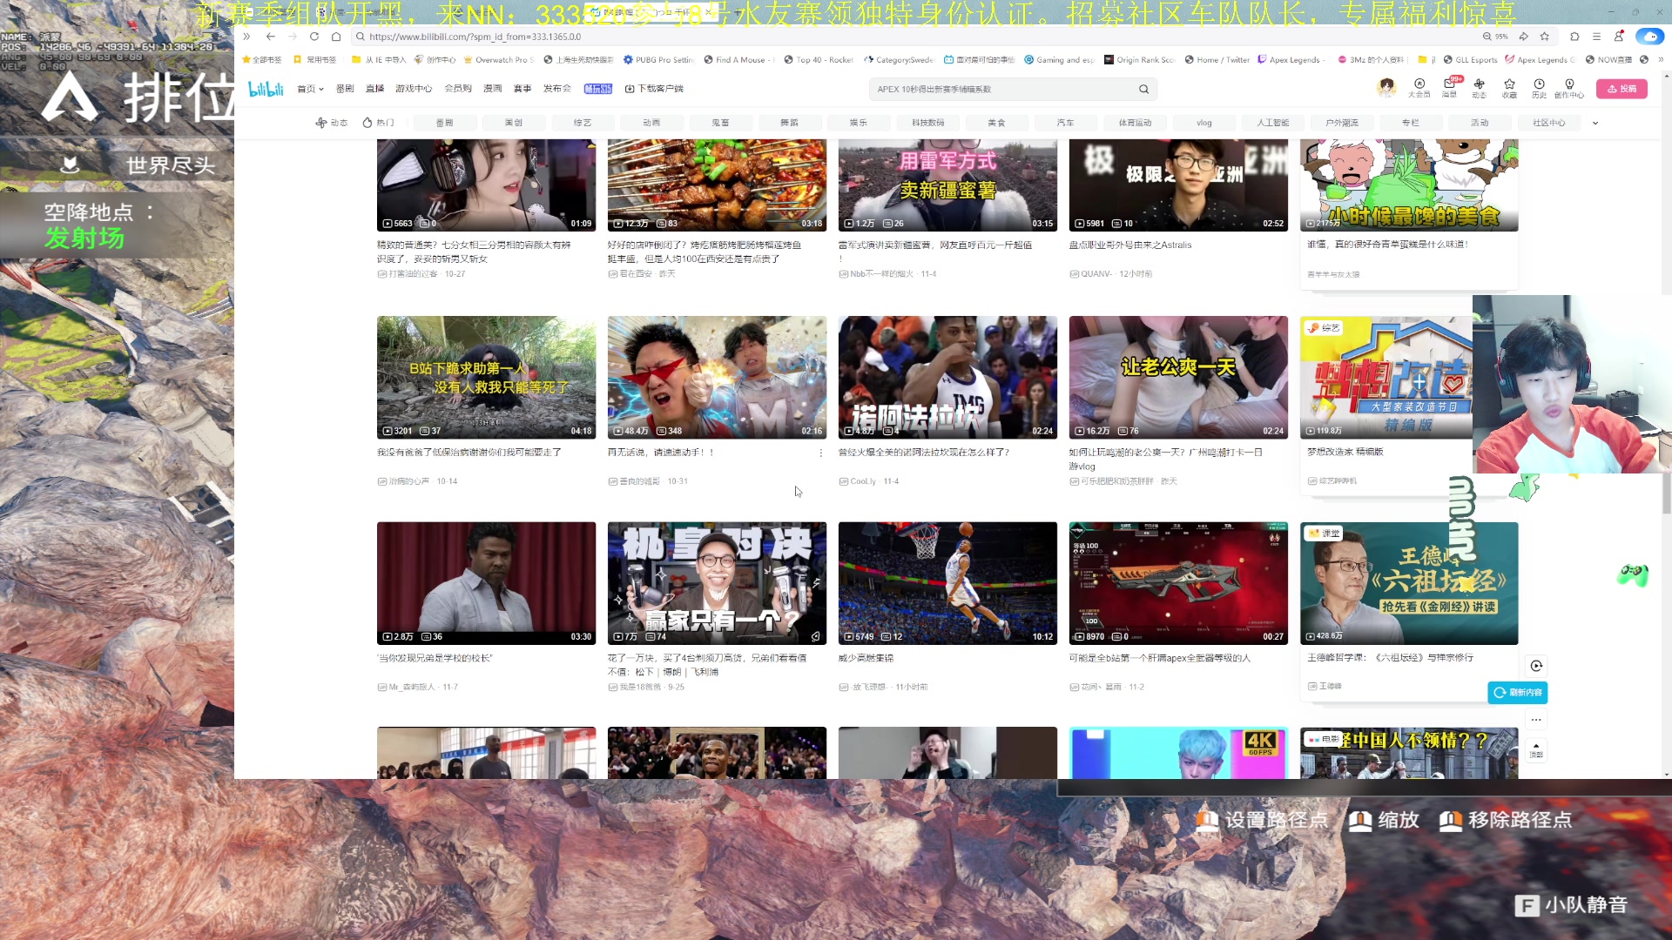Open the 机皇对决 shaver video thumbnail

click(717, 583)
